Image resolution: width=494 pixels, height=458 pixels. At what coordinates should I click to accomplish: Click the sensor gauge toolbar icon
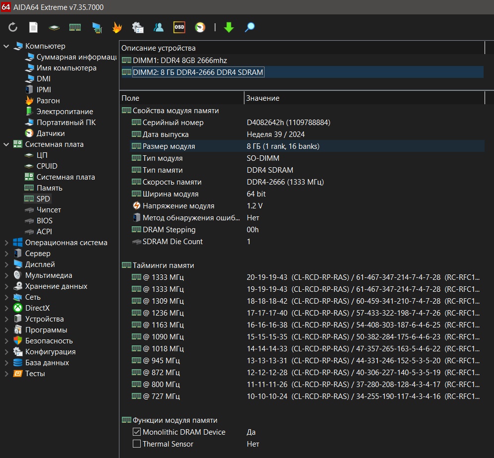200,27
